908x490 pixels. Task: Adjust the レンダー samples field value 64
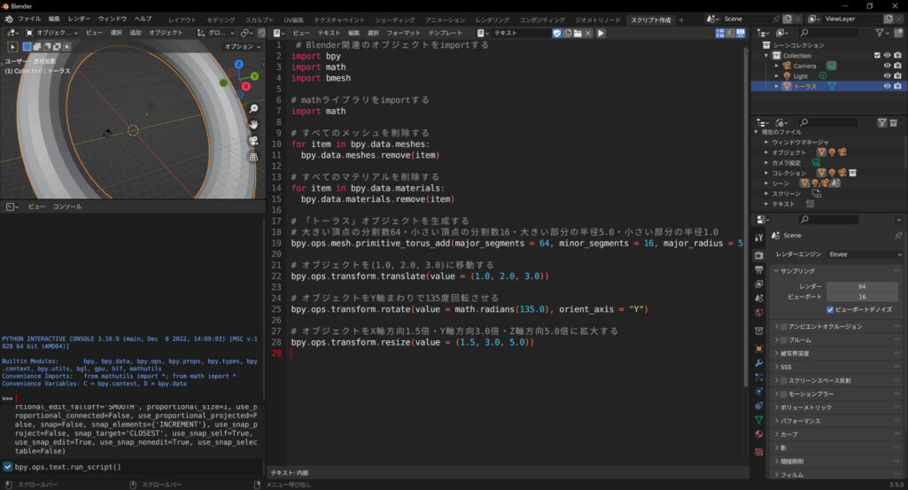[x=862, y=287]
